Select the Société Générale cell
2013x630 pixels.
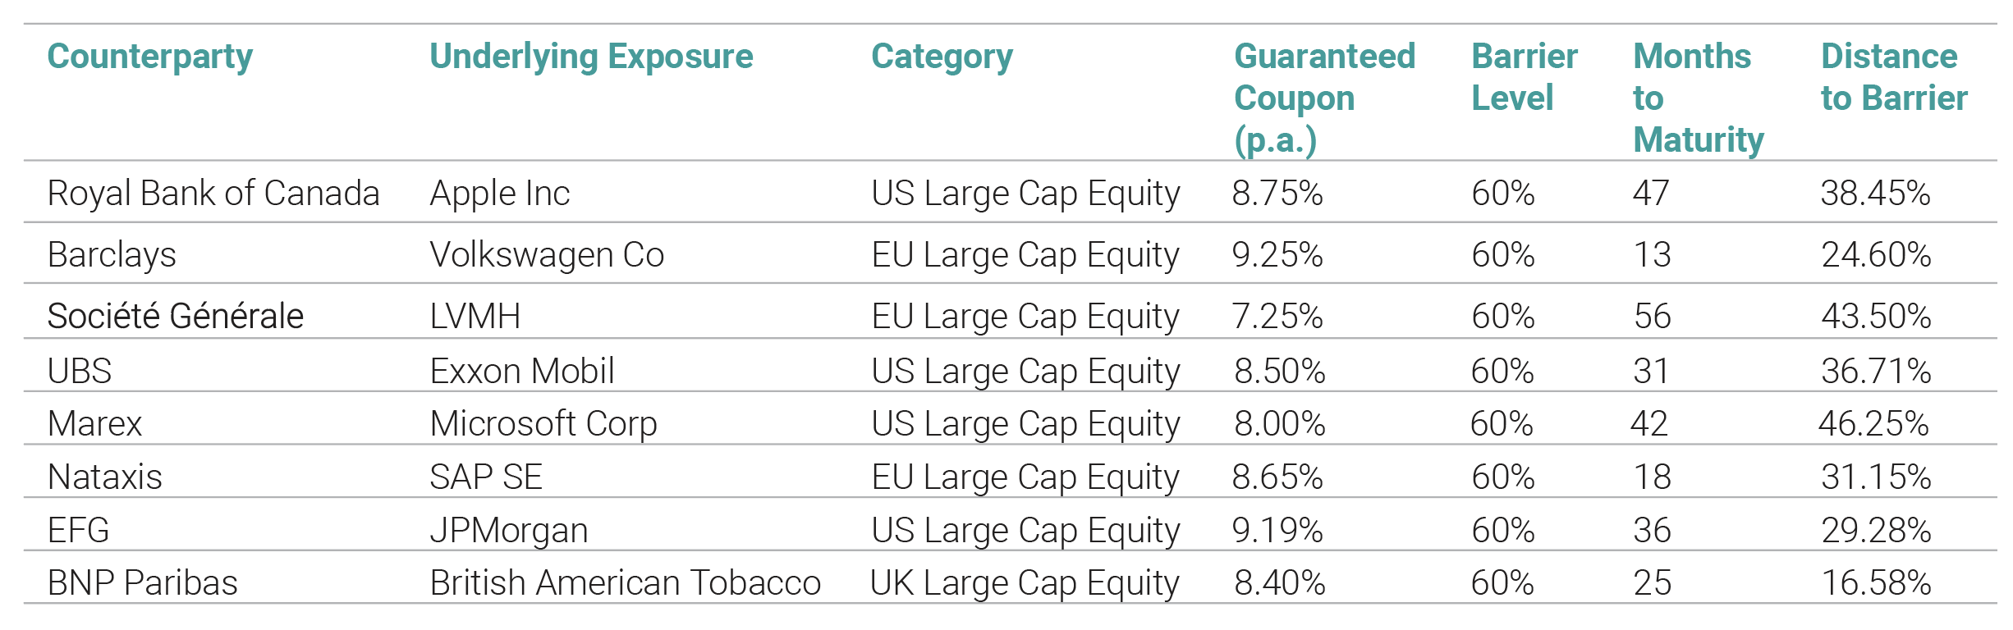(x=175, y=317)
